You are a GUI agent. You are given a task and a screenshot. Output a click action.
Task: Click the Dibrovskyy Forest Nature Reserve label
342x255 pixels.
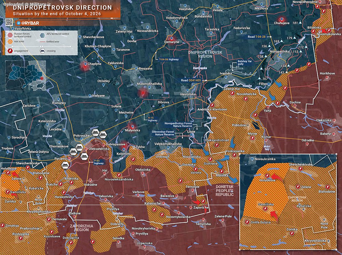[x=163, y=133]
